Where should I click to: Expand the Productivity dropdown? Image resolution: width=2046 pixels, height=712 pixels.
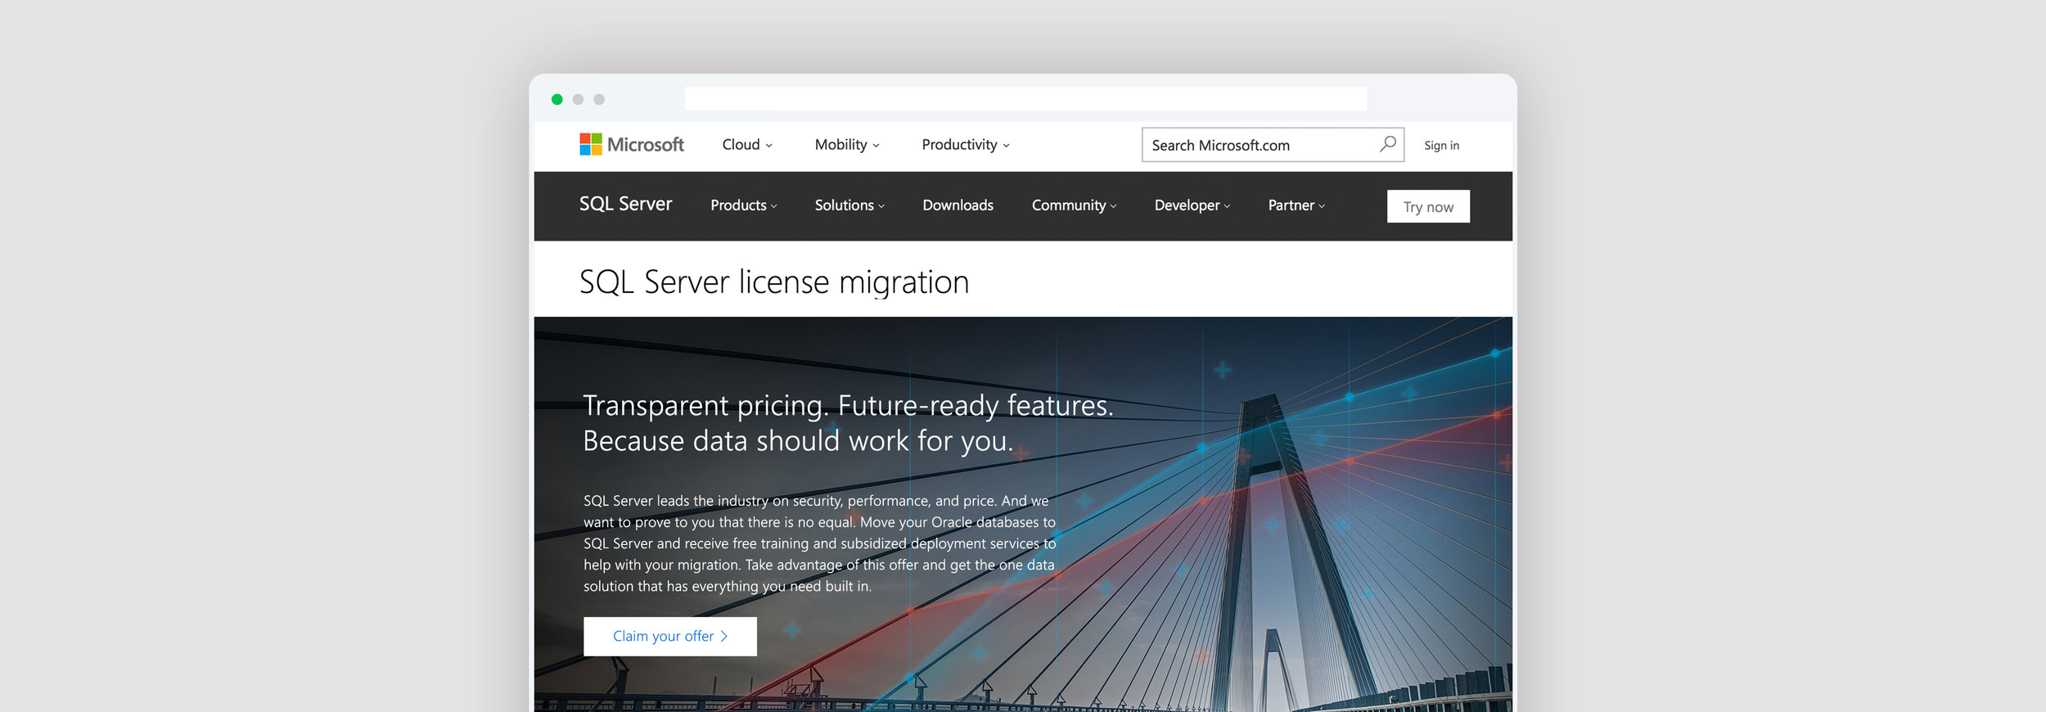[965, 145]
